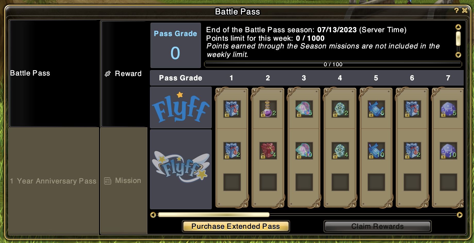Open the help question mark icon
This screenshot has width=474, height=243.
(x=456, y=10)
